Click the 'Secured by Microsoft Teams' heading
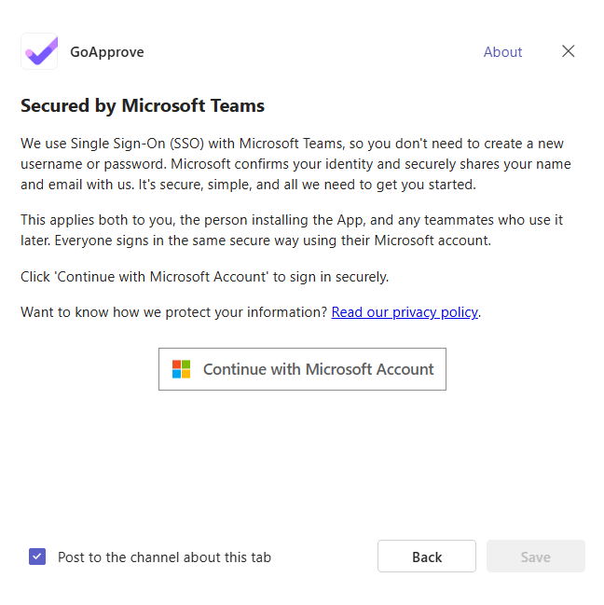The height and width of the screenshot is (605, 604). point(143,105)
